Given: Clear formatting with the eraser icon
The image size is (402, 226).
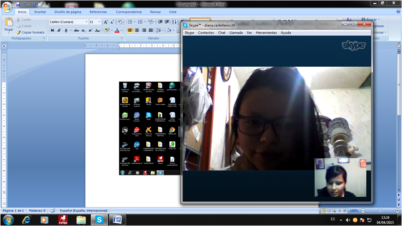Looking at the screenshot, I should pos(120,22).
